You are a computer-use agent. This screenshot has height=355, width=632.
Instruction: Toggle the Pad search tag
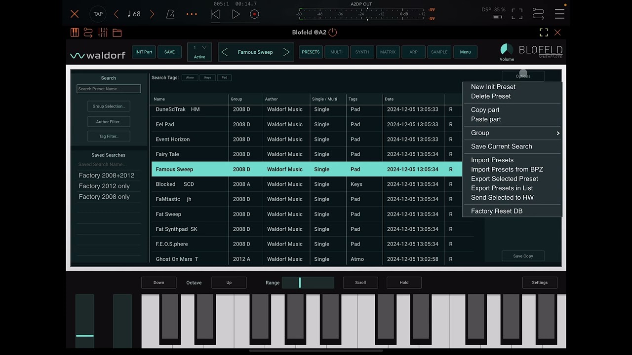[224, 77]
